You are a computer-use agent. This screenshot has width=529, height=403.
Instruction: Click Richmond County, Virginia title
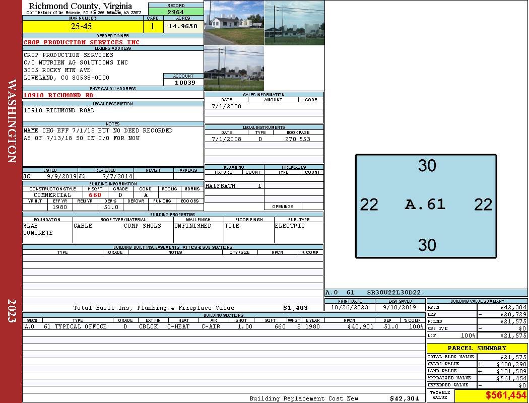coord(80,6)
